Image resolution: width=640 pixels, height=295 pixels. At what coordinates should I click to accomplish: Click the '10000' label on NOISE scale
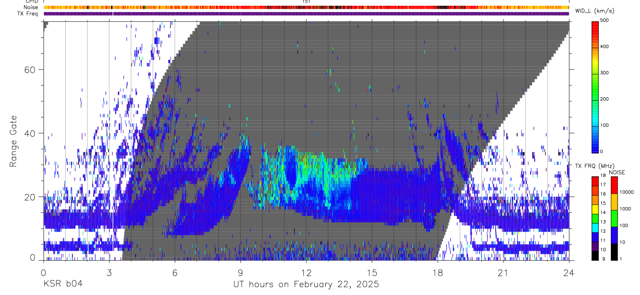click(627, 192)
